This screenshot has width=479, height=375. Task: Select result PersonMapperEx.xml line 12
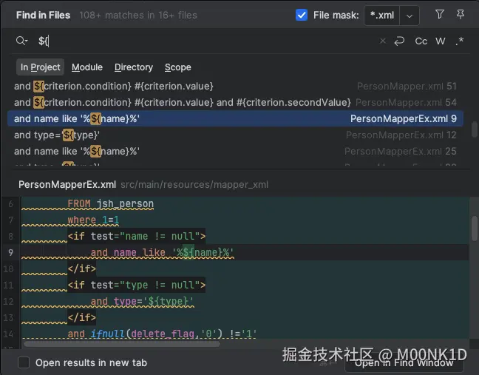235,135
